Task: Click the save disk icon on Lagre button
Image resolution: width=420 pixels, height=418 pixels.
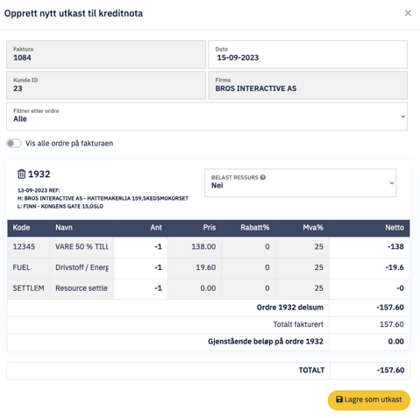Action: point(339,400)
